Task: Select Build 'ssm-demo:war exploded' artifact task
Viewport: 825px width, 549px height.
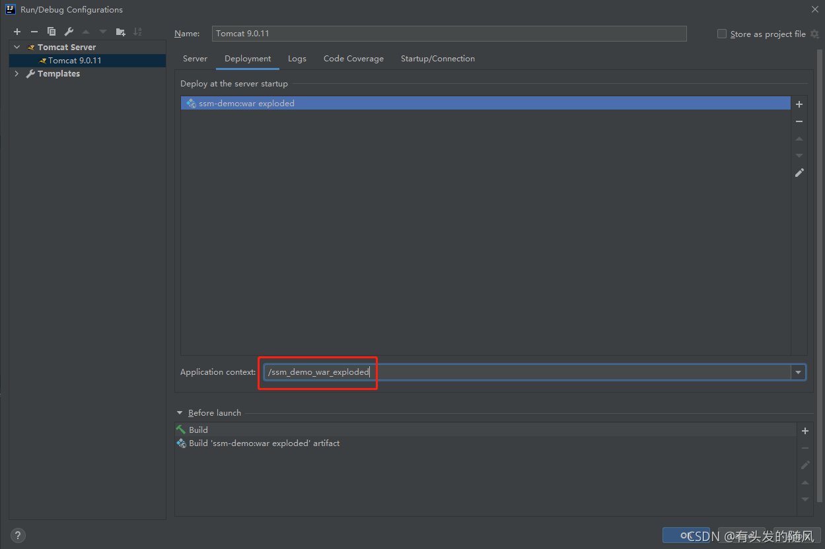Action: coord(485,443)
